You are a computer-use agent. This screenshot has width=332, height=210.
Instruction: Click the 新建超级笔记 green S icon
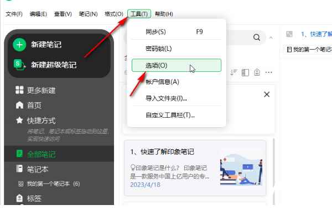(x=19, y=65)
